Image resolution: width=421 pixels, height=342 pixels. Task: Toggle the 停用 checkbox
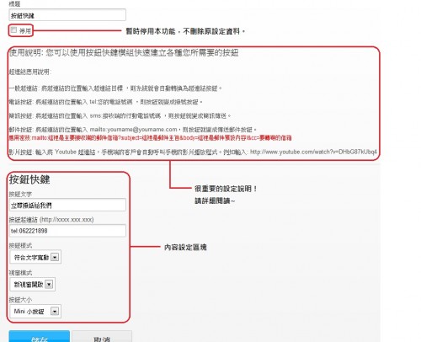click(x=13, y=29)
